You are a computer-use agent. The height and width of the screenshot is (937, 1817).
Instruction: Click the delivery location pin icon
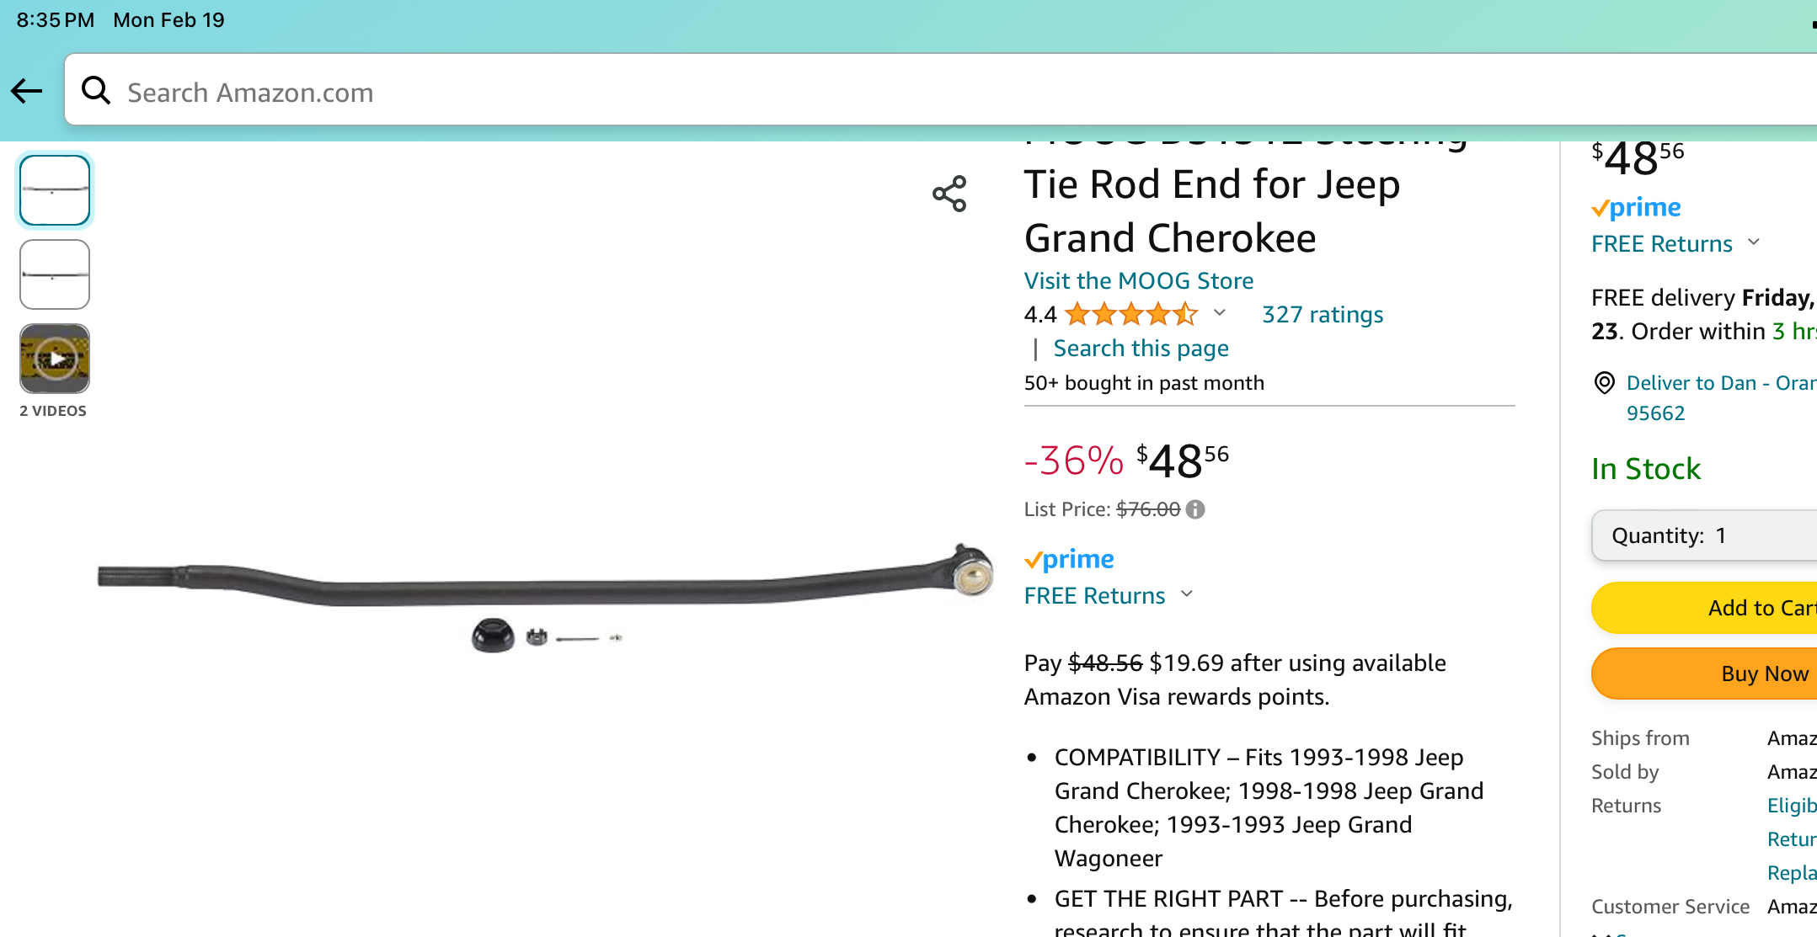[x=1605, y=383]
